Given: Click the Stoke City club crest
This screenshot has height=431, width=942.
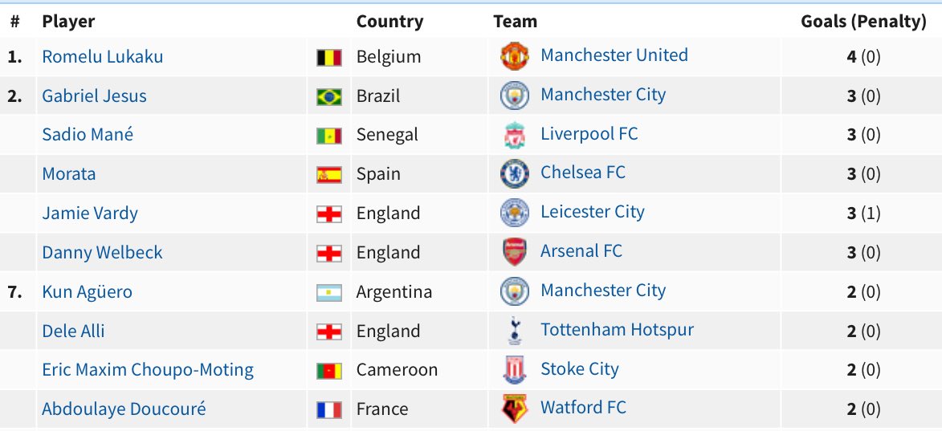Looking at the screenshot, I should 514,370.
